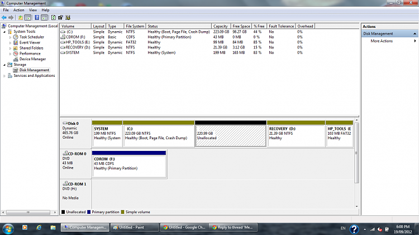Click the EN language indicator
The width and height of the screenshot is (419, 235).
click(x=343, y=228)
